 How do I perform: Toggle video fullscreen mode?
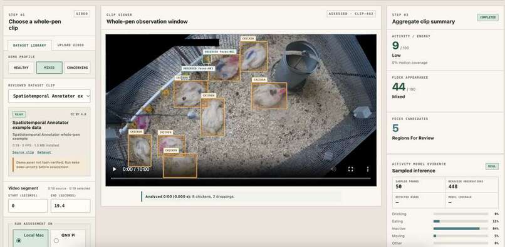pos(350,169)
